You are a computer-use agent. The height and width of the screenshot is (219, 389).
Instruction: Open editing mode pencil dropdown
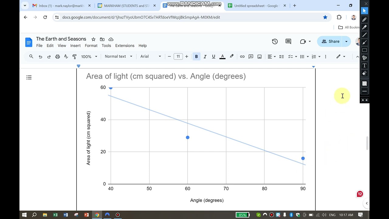(341, 57)
